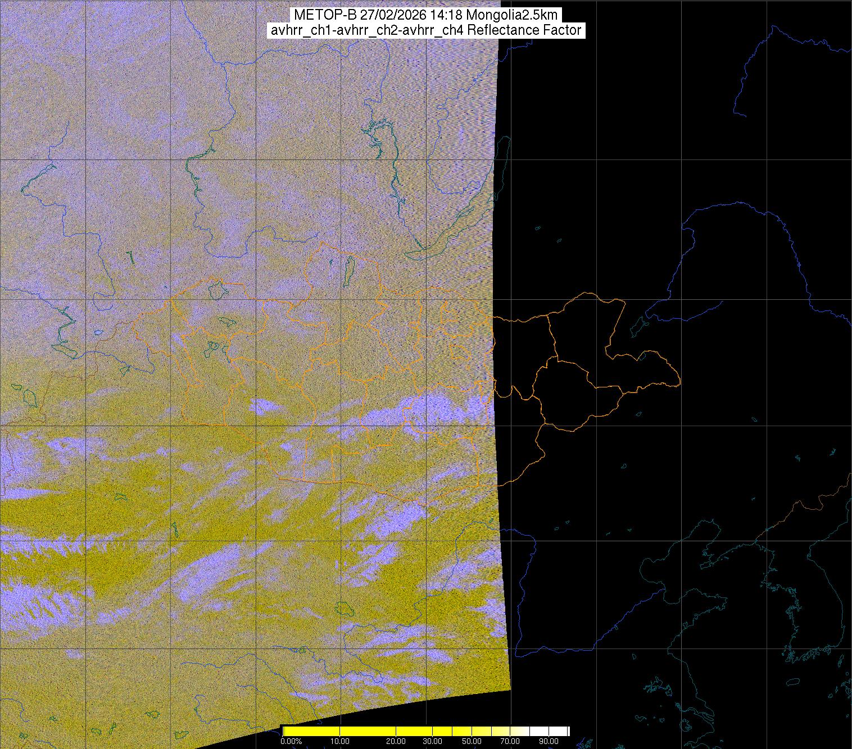This screenshot has width=852, height=749.
Task: Click the avhrr Reflectance Factor subtitle label
Action: (x=425, y=30)
